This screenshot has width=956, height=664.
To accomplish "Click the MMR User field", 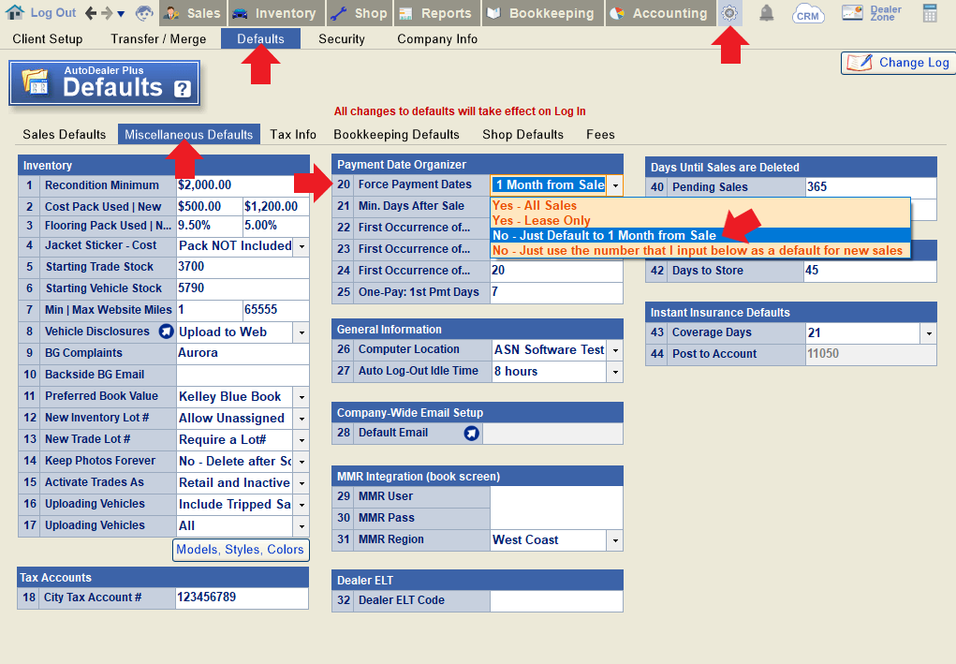I will coord(556,496).
